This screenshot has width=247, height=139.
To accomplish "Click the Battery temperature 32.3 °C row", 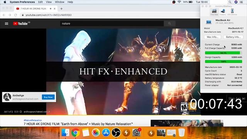I will 223,78.
